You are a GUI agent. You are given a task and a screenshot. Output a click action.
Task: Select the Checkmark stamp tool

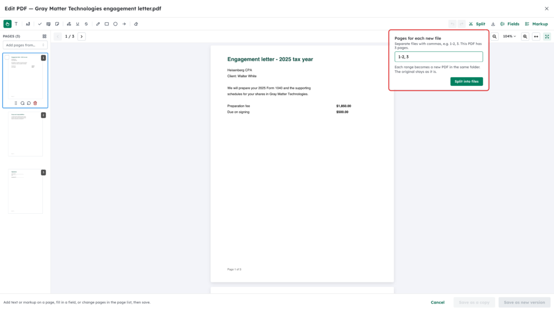(x=40, y=24)
